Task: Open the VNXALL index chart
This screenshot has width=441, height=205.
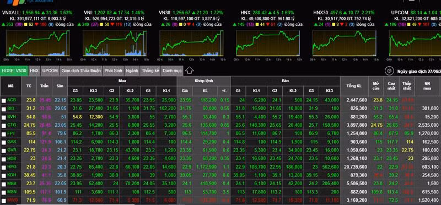Action: [x=37, y=43]
